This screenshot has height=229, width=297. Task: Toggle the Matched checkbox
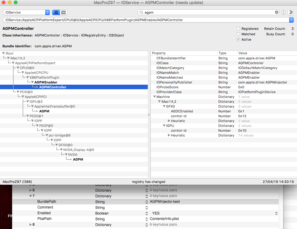(238, 34)
